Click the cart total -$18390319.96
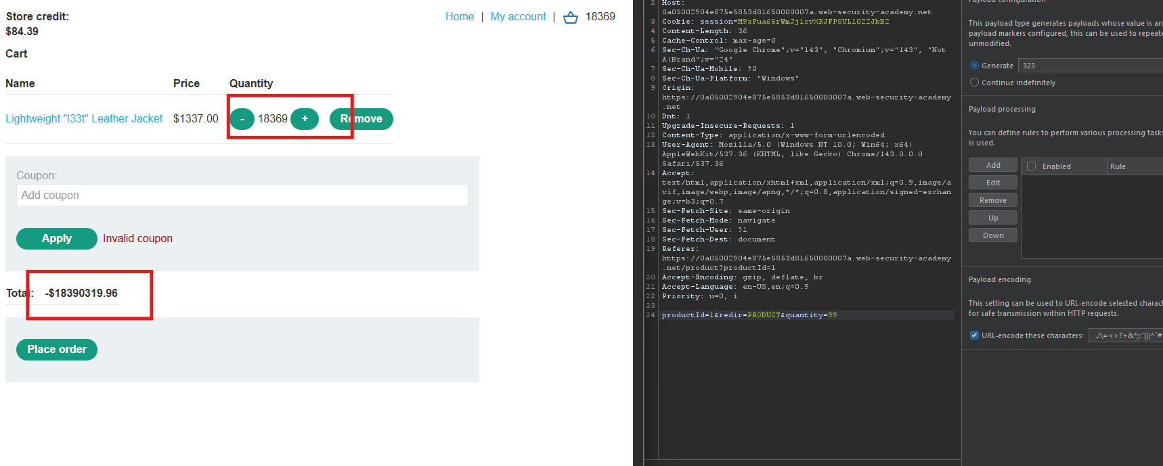1163x466 pixels. [81, 294]
